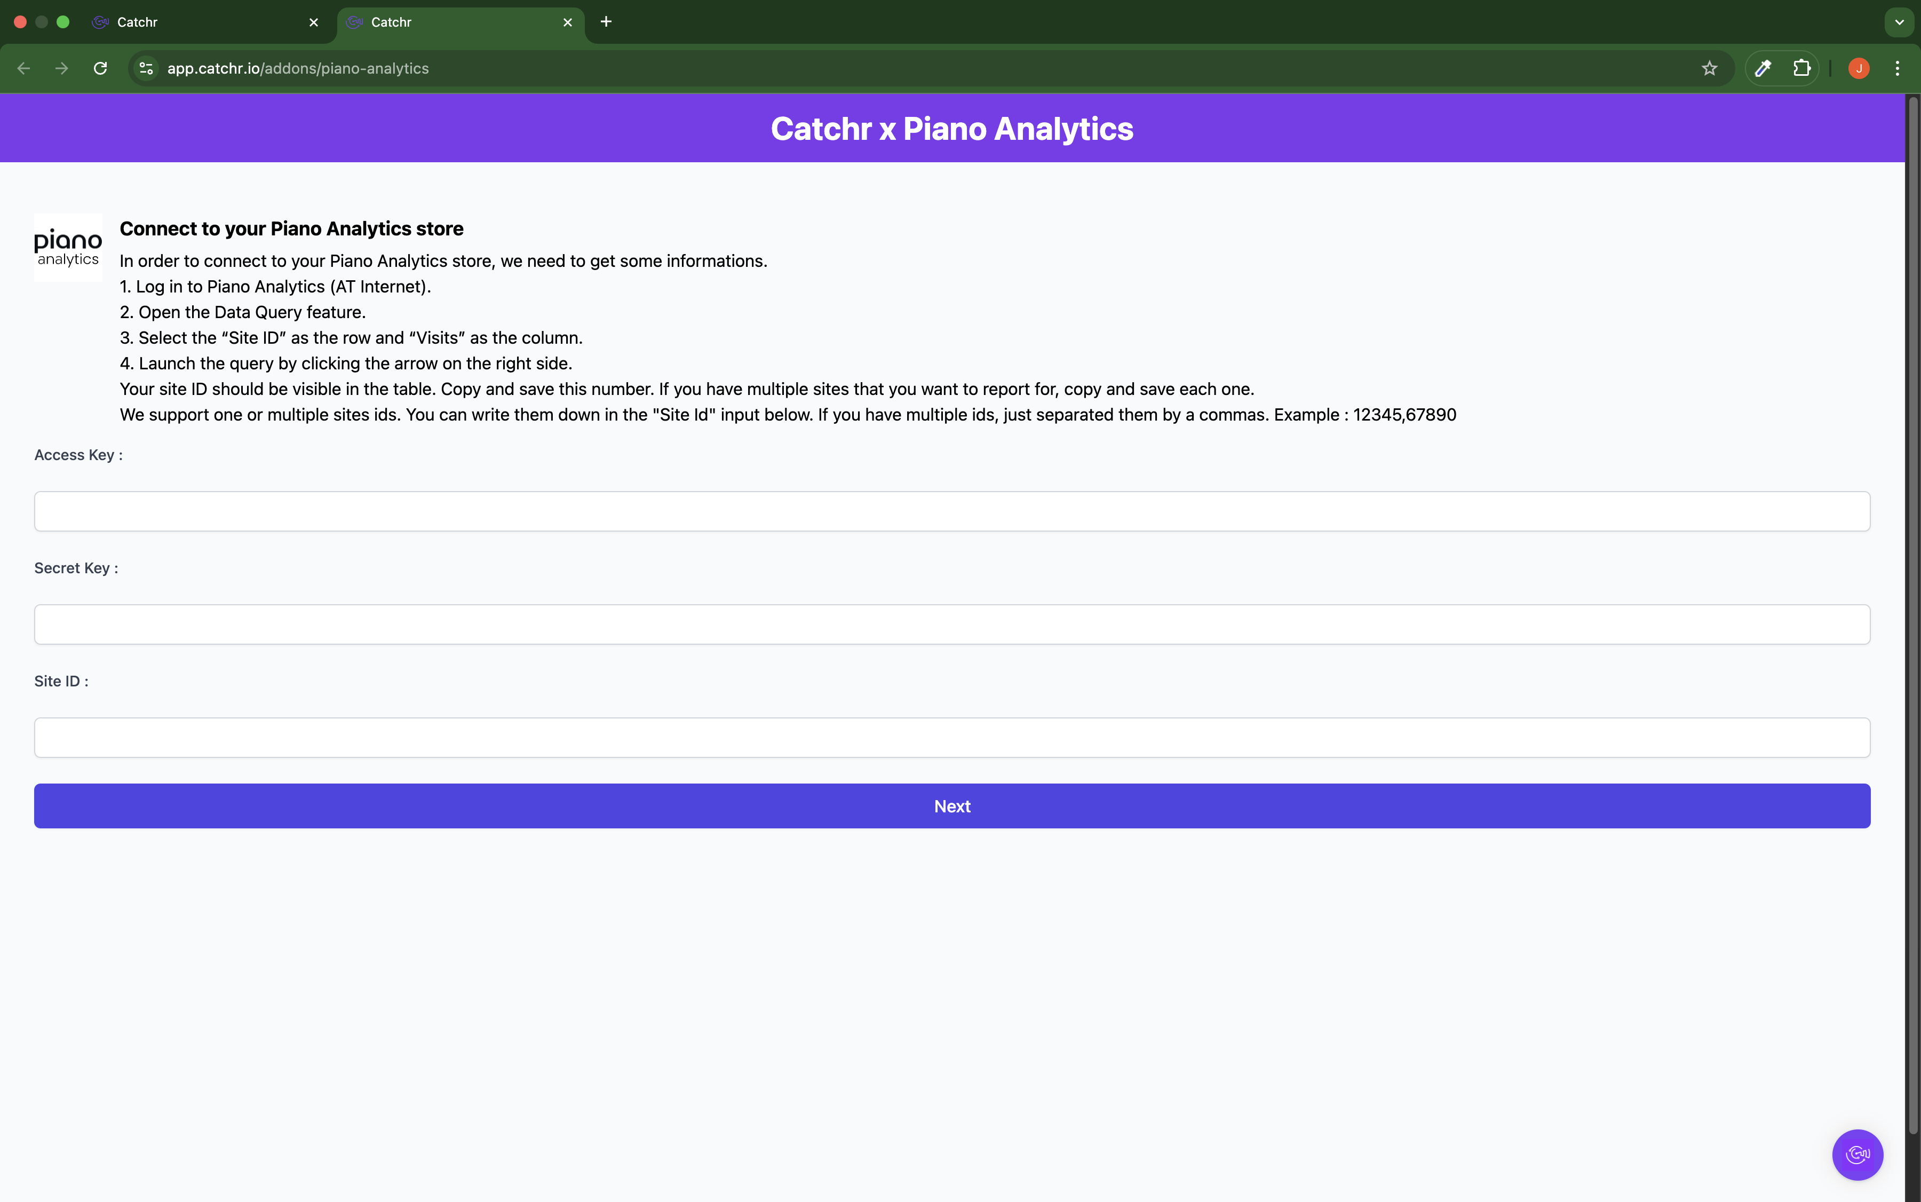
Task: Open Chrome's three-dot menu
Action: click(x=1897, y=68)
